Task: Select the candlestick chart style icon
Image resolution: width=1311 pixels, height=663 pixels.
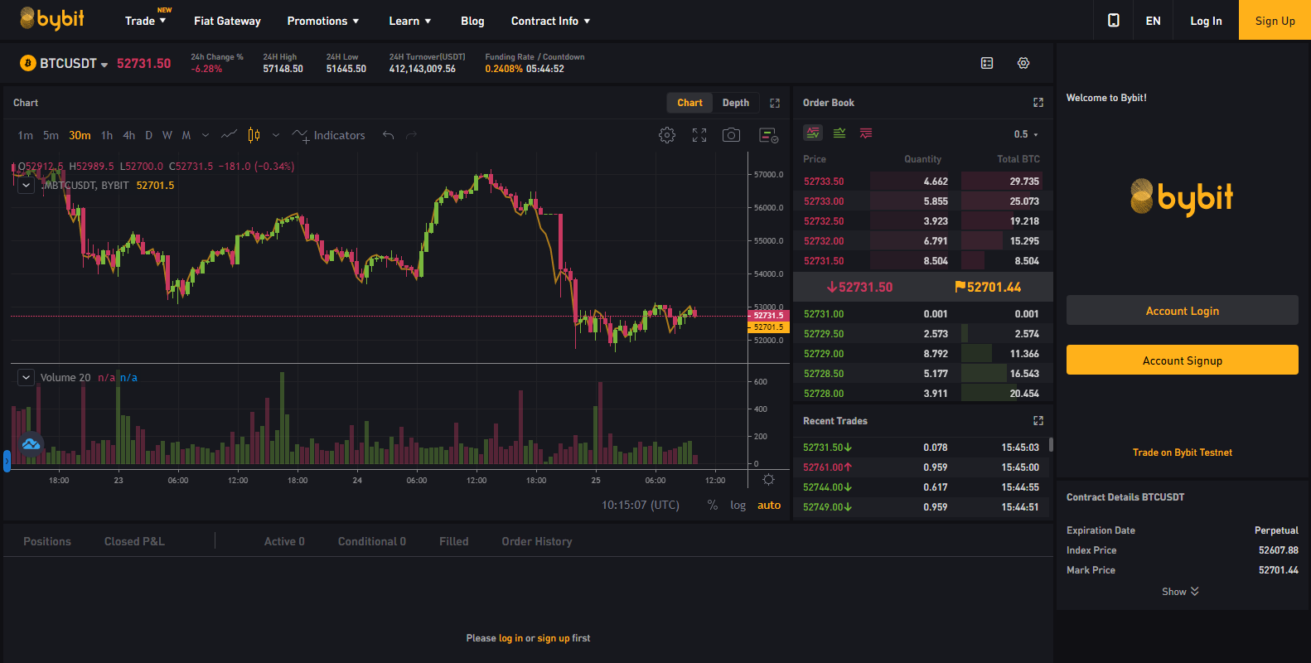Action: pyautogui.click(x=254, y=135)
